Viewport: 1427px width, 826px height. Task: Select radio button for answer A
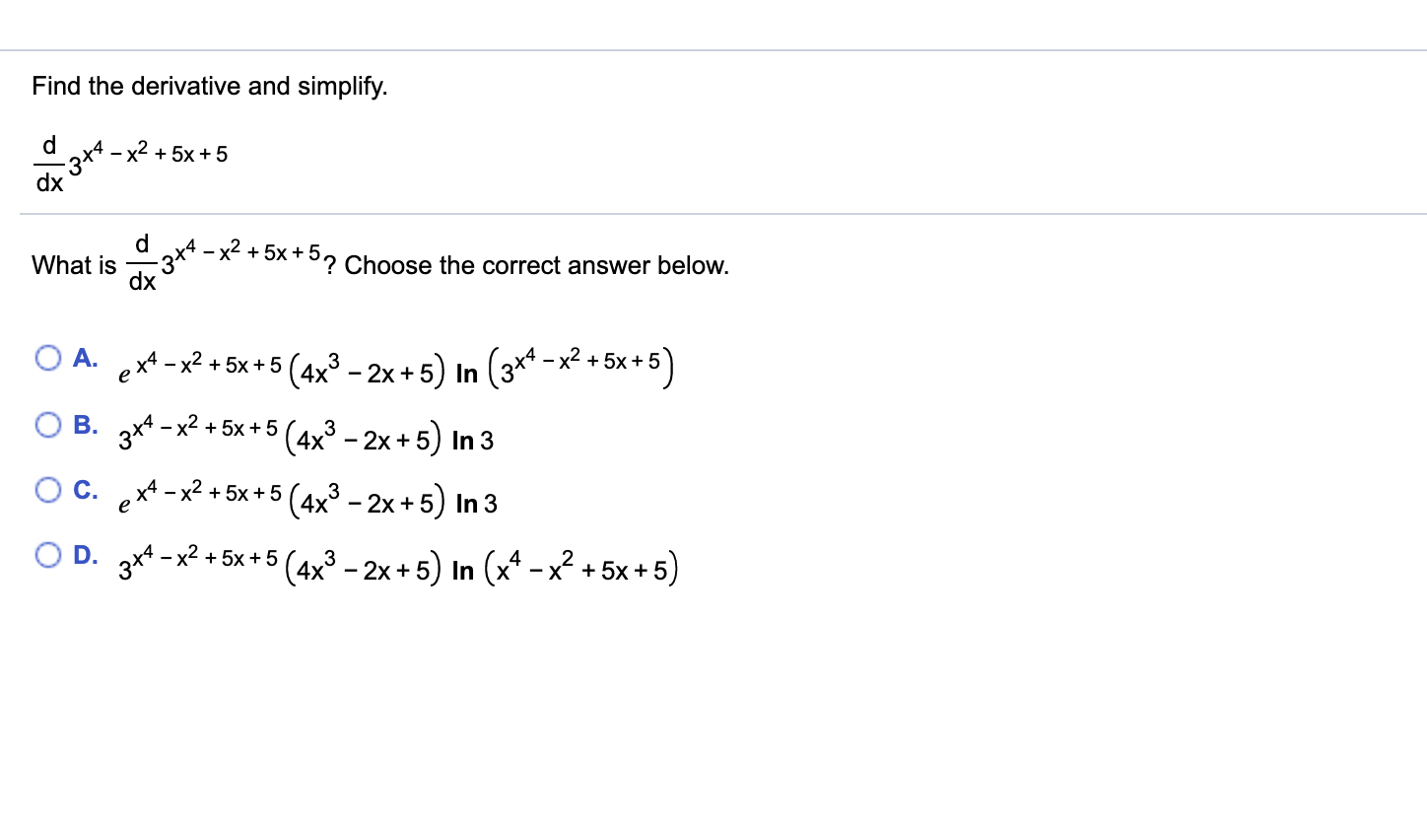[x=49, y=358]
